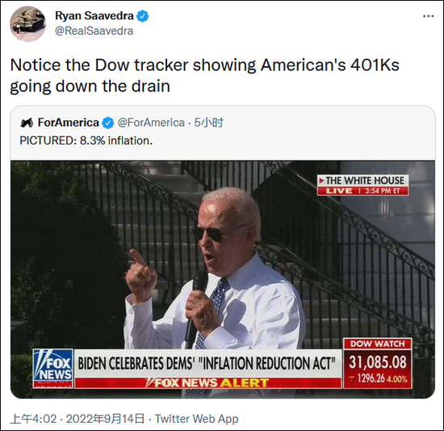Click the Fox News logo in video
The width and height of the screenshot is (444, 431).
click(53, 368)
